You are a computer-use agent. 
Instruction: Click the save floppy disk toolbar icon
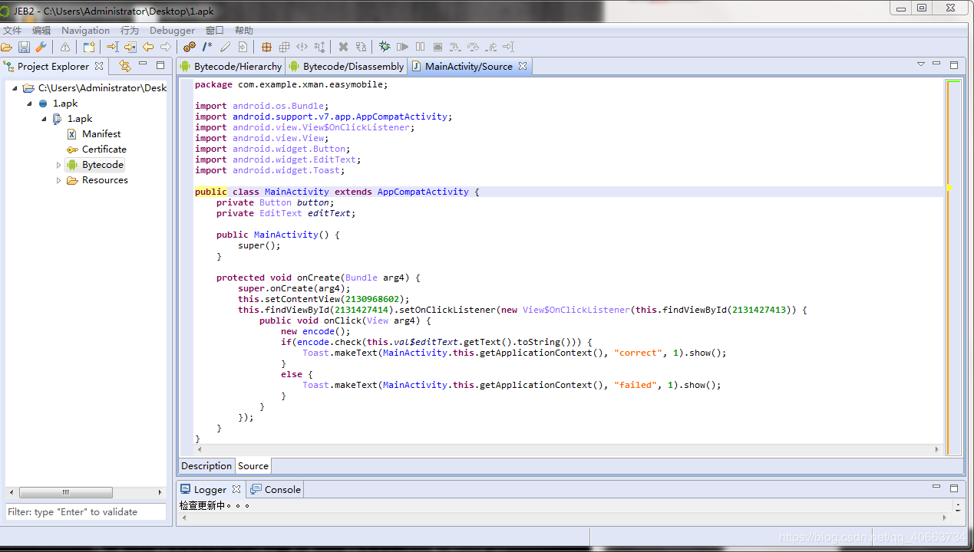(x=24, y=48)
